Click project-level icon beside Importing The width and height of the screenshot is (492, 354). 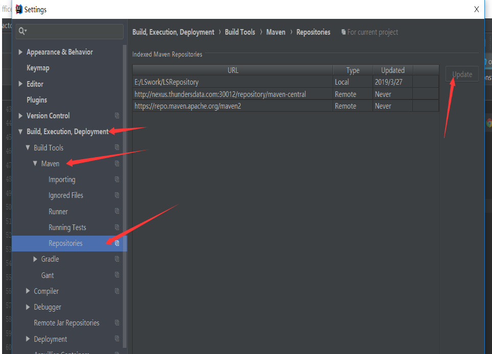117,179
